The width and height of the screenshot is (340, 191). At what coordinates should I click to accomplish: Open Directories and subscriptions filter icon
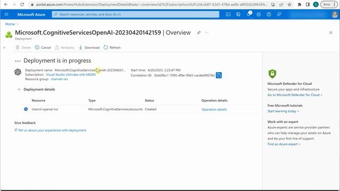[x=238, y=14]
